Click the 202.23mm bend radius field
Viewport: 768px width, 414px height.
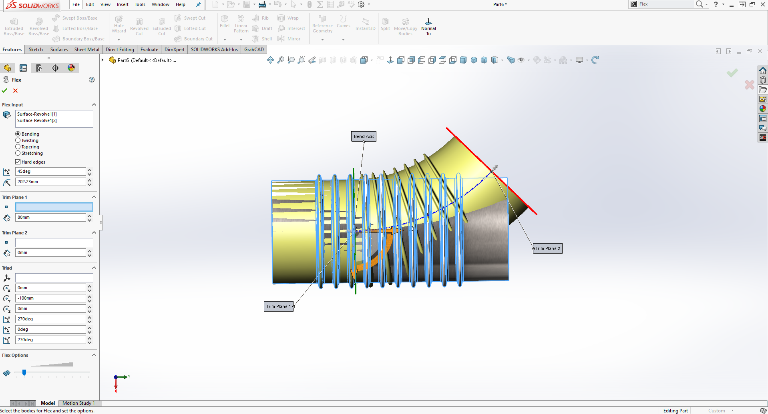tap(50, 182)
